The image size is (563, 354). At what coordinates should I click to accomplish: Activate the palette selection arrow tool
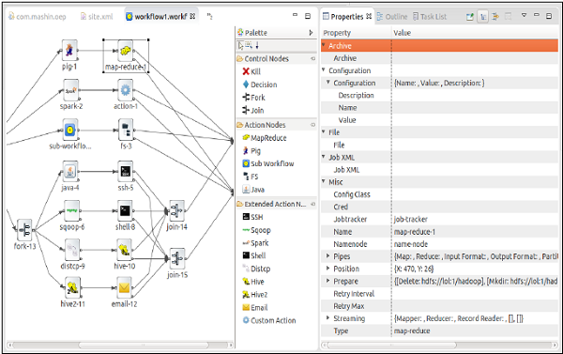coord(240,45)
